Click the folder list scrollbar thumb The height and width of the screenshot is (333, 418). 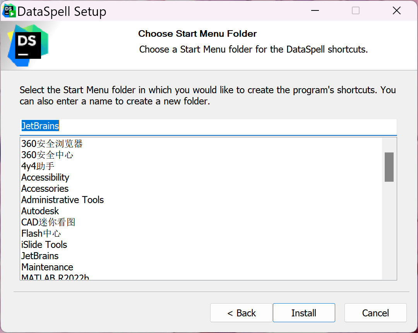click(389, 167)
